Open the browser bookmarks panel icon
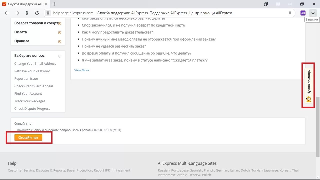This screenshot has height=180, width=320. 266,4
